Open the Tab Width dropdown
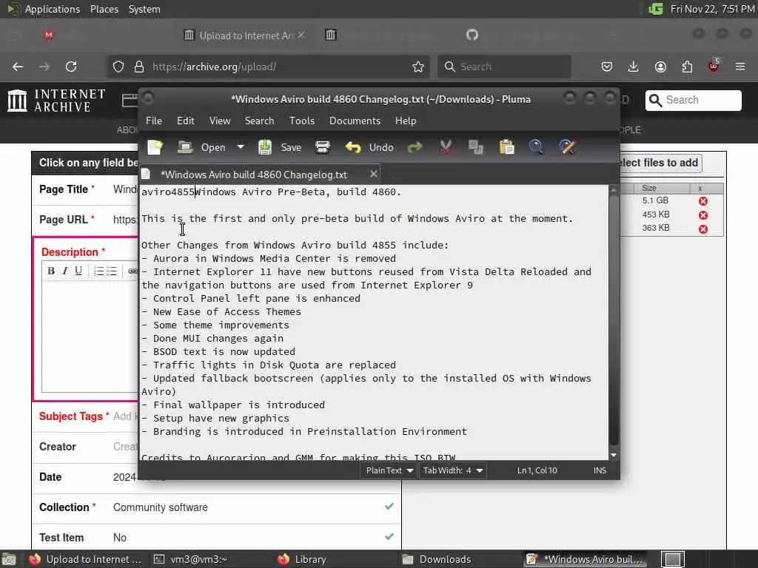 [x=452, y=470]
